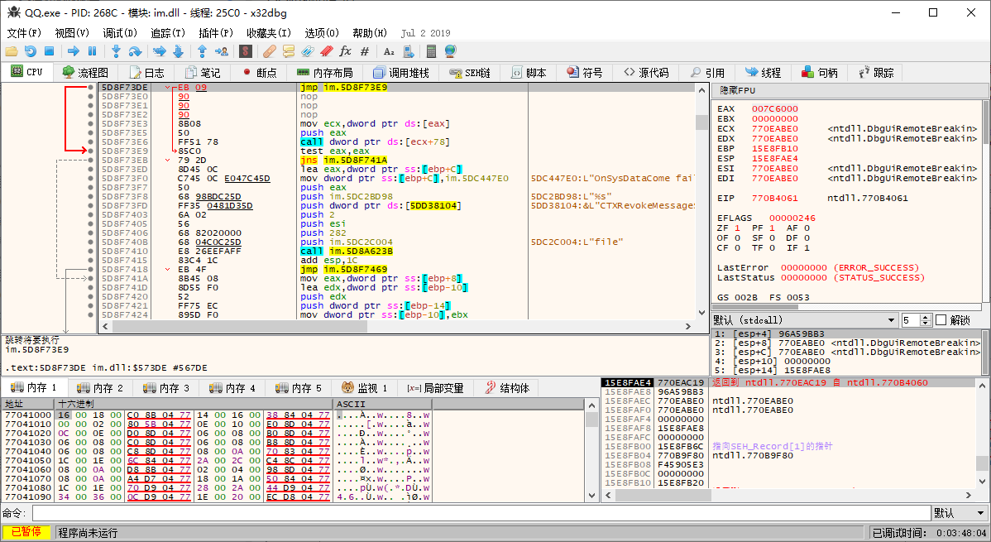Click the argument count spinner arrows
The height and width of the screenshot is (542, 991).
click(x=926, y=320)
